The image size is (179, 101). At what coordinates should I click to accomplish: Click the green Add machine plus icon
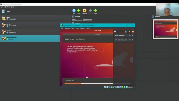79,11
